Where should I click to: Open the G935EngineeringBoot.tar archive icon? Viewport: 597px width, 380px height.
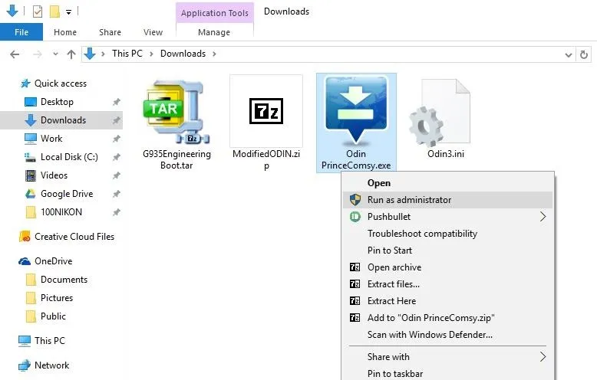tap(176, 112)
